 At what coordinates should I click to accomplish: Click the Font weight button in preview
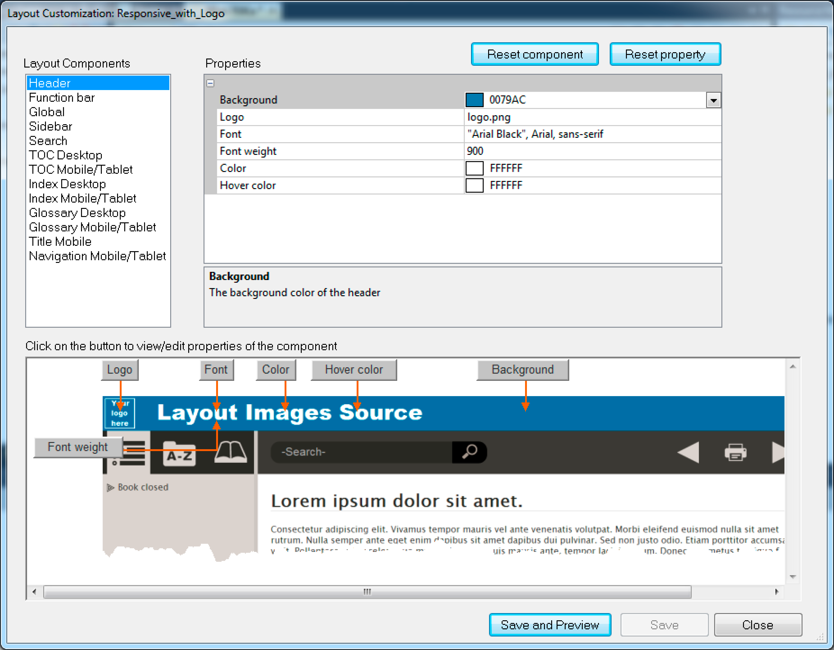click(x=77, y=447)
